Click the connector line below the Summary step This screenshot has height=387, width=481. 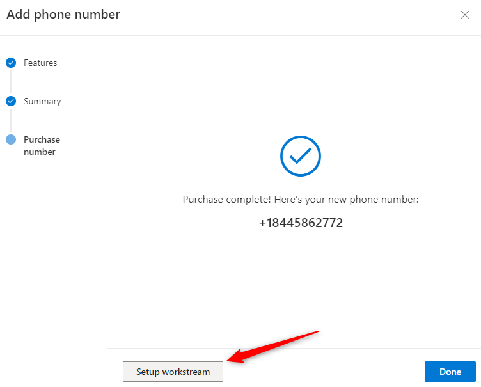point(11,120)
